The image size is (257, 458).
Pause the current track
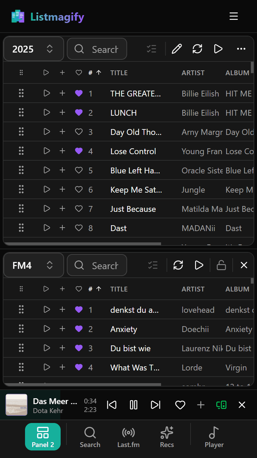click(x=134, y=405)
